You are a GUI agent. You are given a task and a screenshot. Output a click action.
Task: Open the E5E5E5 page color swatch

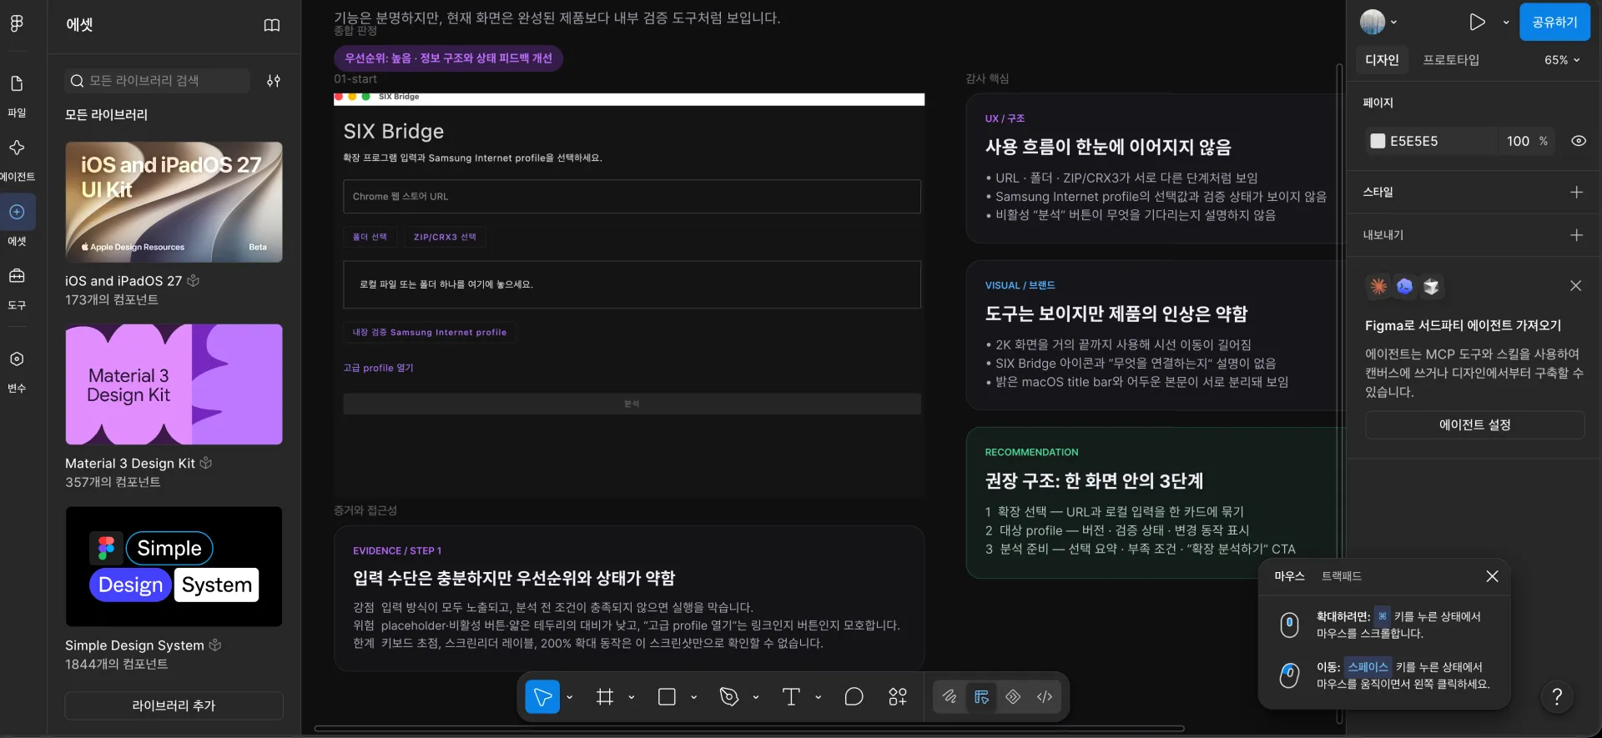tap(1378, 141)
